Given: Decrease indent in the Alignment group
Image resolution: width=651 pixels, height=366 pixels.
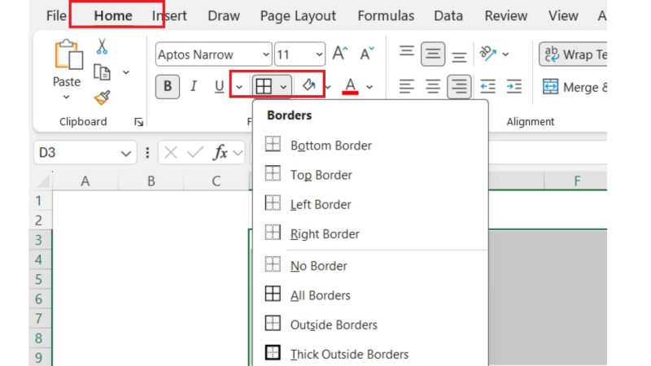Looking at the screenshot, I should click(x=487, y=86).
